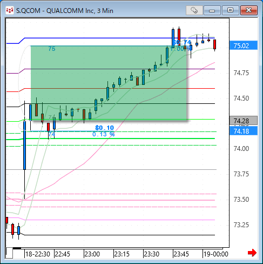263x264 pixels.
Task: Click the 22:45 time axis label
Action: 62,254
